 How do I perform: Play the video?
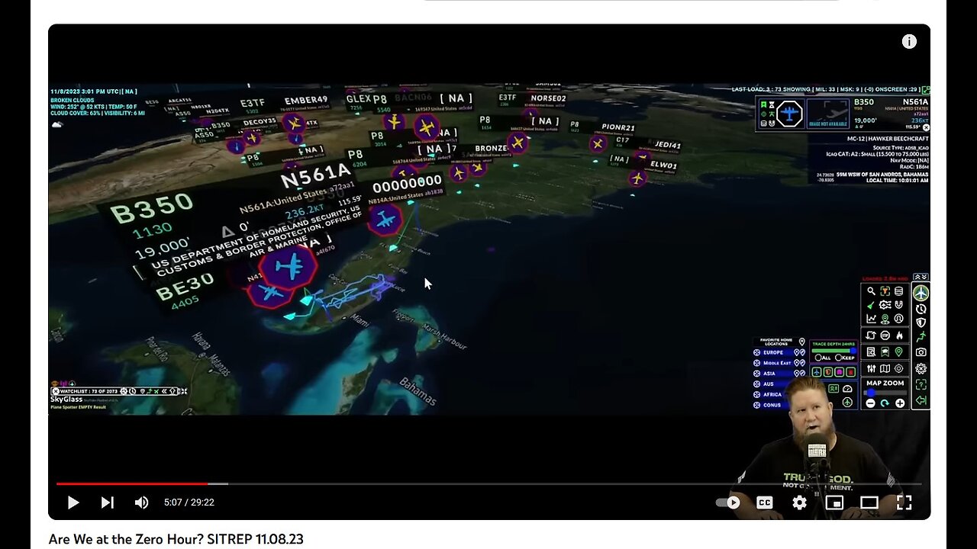coord(73,502)
